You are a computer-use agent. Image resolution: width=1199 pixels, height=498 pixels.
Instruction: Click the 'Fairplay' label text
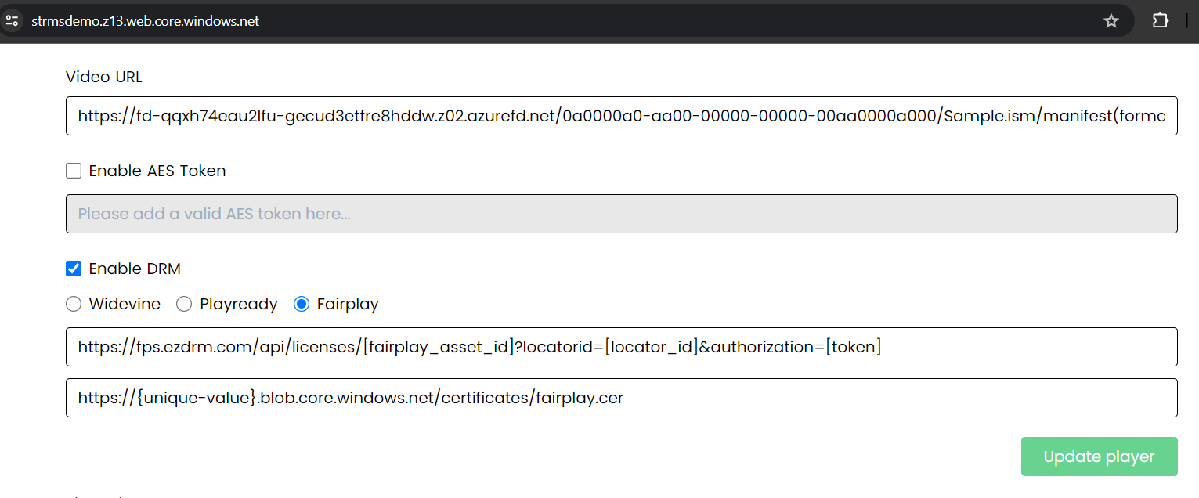pyautogui.click(x=348, y=304)
